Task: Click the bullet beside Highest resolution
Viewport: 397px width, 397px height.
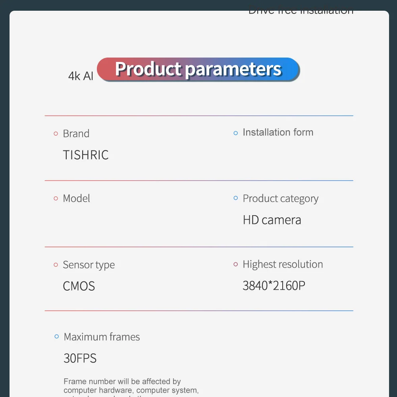Action: [235, 264]
